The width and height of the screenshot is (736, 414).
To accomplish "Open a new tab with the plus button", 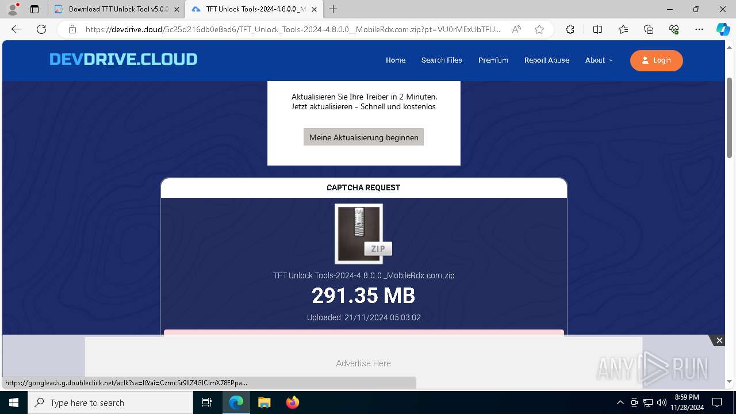I will pos(333,9).
